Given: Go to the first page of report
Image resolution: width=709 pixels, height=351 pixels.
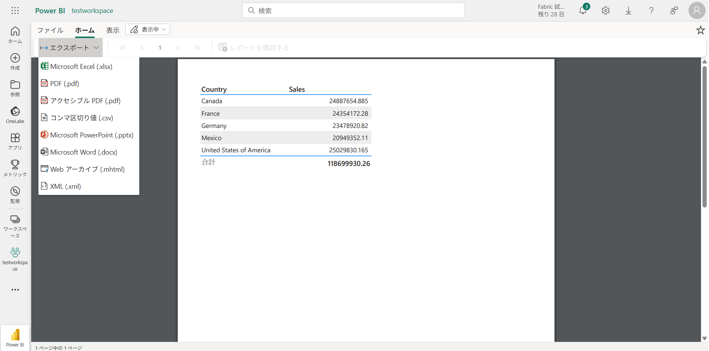Looking at the screenshot, I should tap(122, 48).
